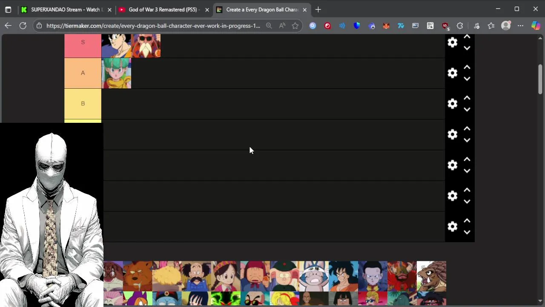Add this page to favorites star

pyautogui.click(x=295, y=26)
